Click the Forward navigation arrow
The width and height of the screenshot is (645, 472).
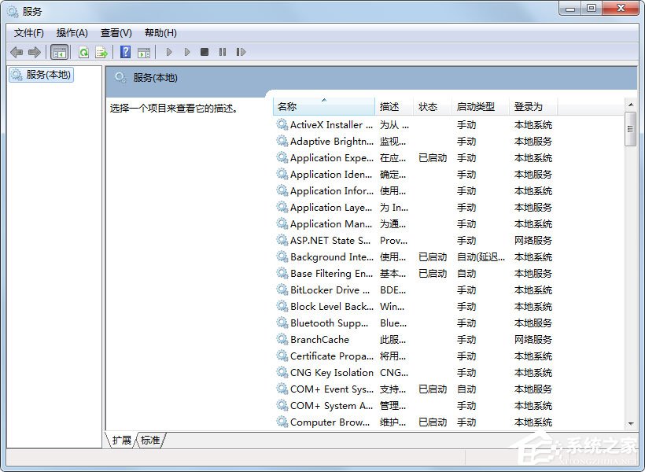[x=35, y=52]
